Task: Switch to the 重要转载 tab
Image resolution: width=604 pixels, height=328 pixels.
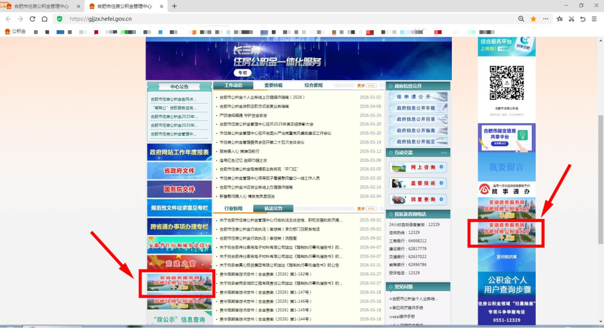Action: pyautogui.click(x=273, y=86)
